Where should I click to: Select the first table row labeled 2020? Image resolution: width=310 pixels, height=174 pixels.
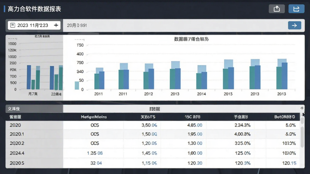[153, 125]
